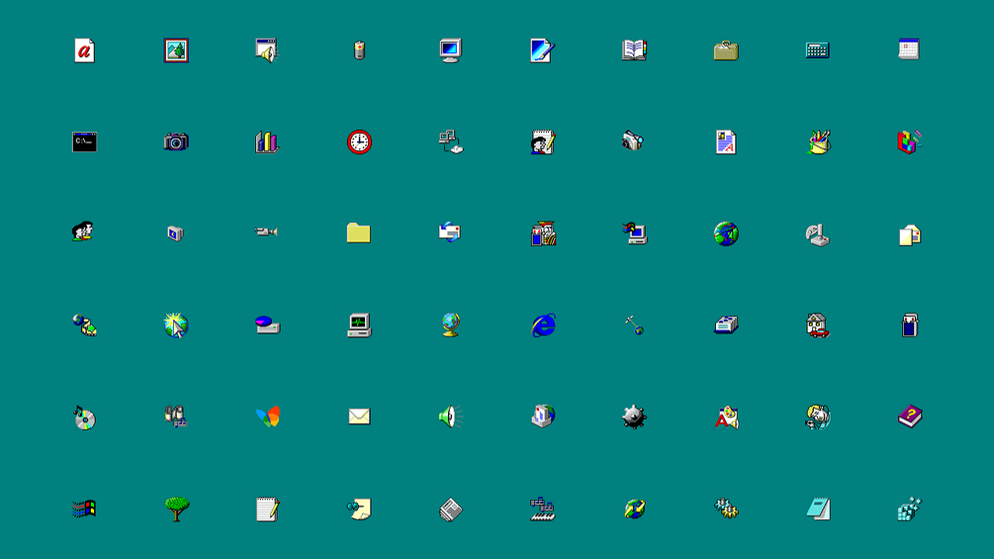Select the window with loudspeaker sound icon
Image resolution: width=994 pixels, height=559 pixels.
[x=267, y=50]
